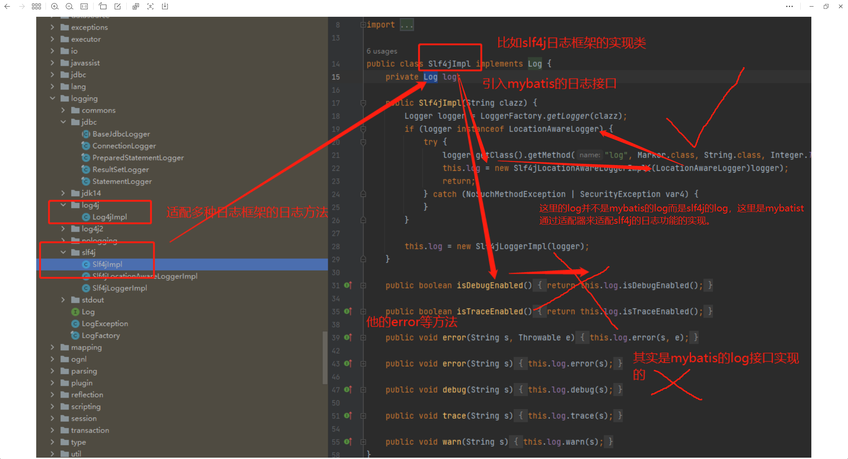Save the image with download icon

click(x=165, y=7)
